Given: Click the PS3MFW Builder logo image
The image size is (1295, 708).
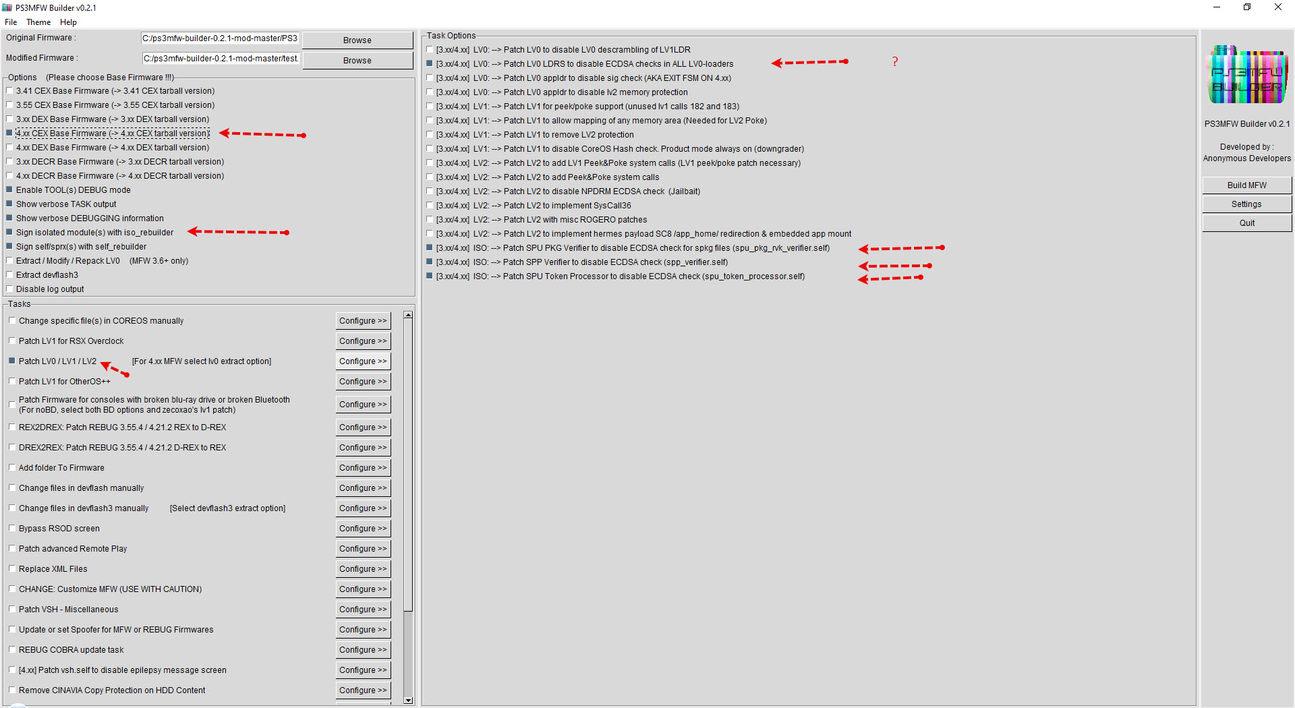Looking at the screenshot, I should [1247, 74].
